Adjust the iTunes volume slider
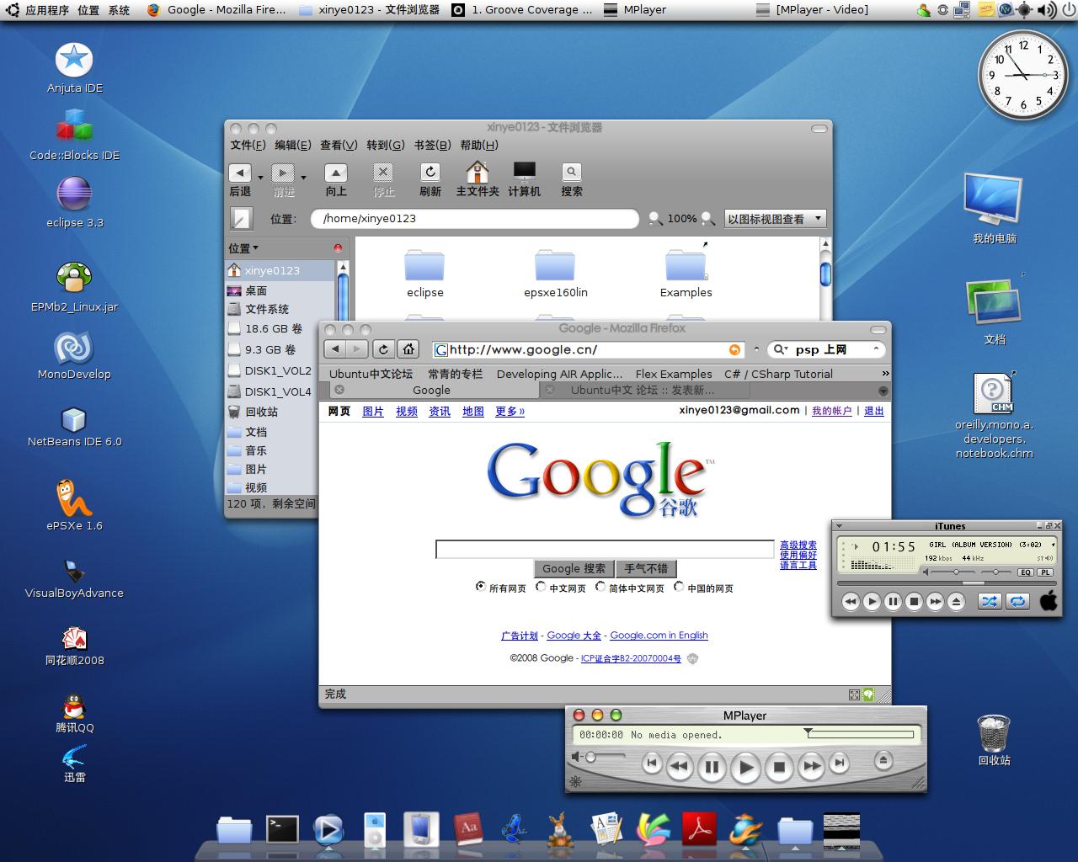This screenshot has height=862, width=1078. 956,572
